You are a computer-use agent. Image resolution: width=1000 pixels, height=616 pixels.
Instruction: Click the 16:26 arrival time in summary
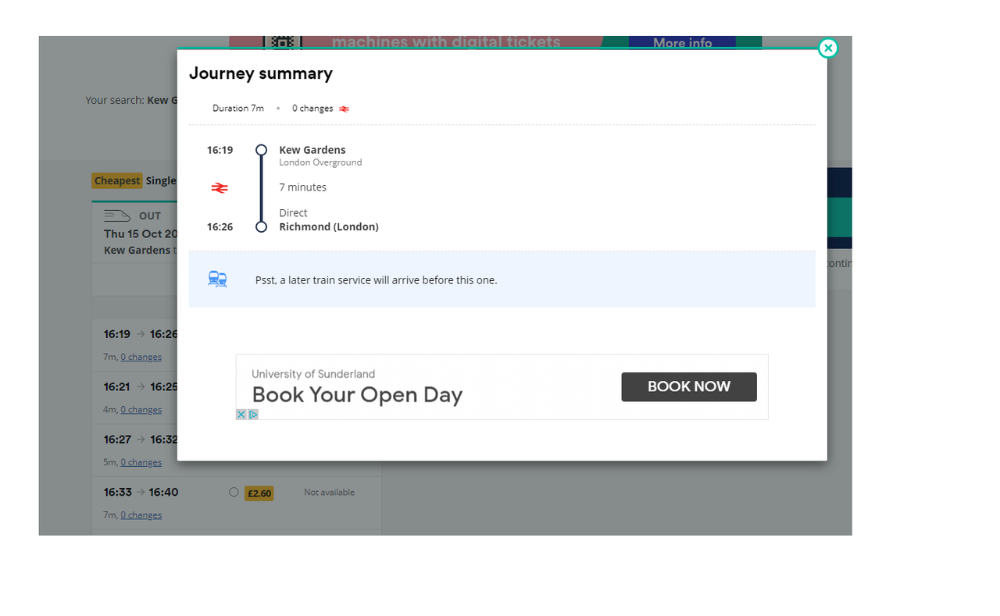(220, 227)
